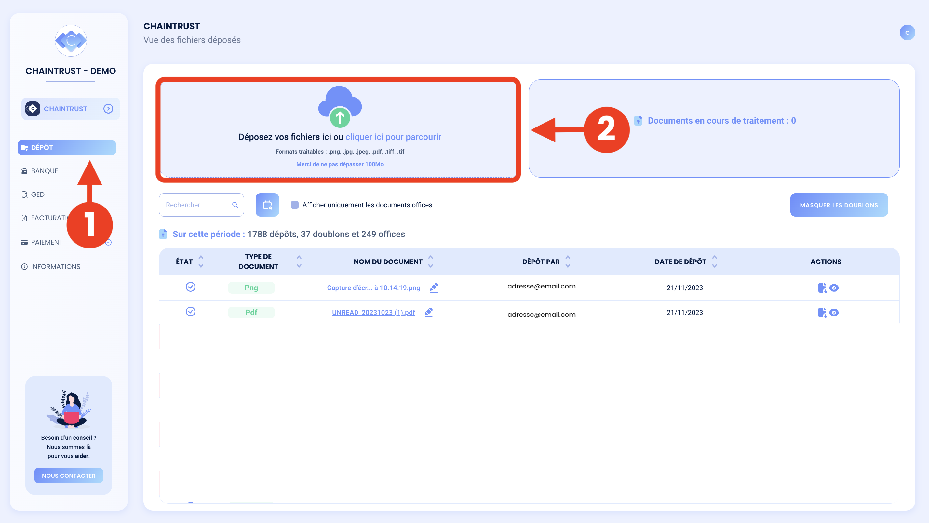Open the user avatar 'C' menu
The height and width of the screenshot is (523, 929).
(x=907, y=33)
